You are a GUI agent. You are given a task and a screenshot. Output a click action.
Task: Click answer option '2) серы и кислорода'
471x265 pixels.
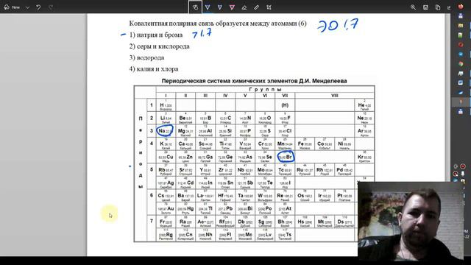pos(160,46)
